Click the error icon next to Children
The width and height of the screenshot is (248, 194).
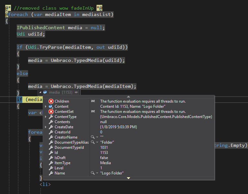click(x=51, y=101)
